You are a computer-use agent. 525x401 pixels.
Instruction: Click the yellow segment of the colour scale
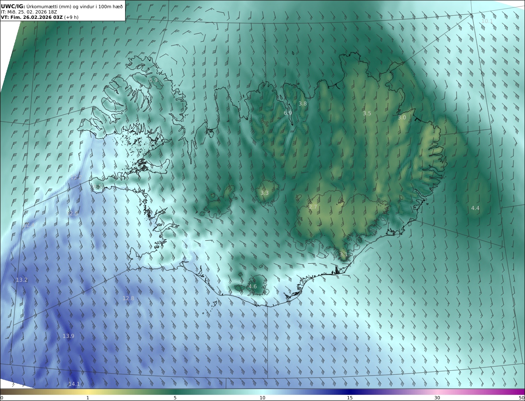[x=88, y=392]
